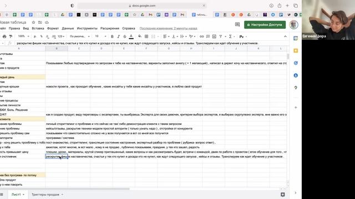Open the Инструменты menu
The height and width of the screenshot is (199, 355).
coord(87,28)
